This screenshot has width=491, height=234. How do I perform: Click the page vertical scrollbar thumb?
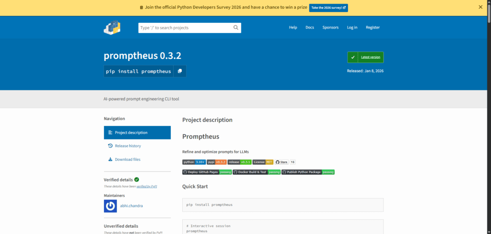(x=489, y=13)
